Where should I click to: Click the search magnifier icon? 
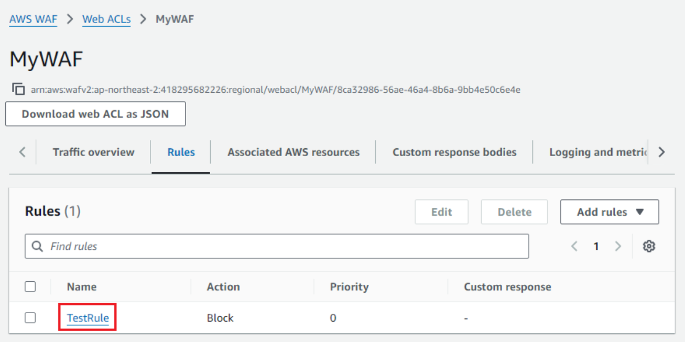point(37,246)
